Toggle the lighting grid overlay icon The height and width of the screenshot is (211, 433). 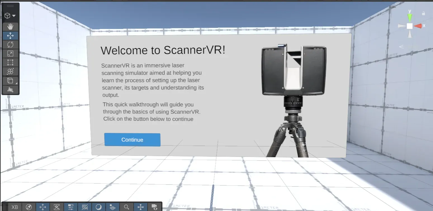point(113,207)
